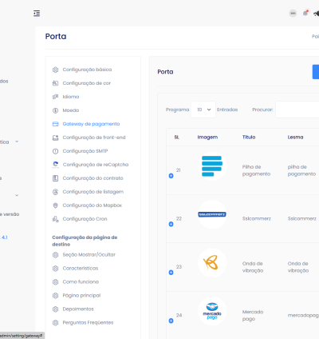This screenshot has width=319, height=339.
Task: Expand row 22 using blue plus toggle
Action: pos(171,224)
